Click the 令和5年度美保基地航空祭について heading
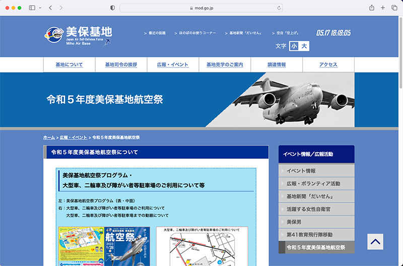 coord(95,152)
